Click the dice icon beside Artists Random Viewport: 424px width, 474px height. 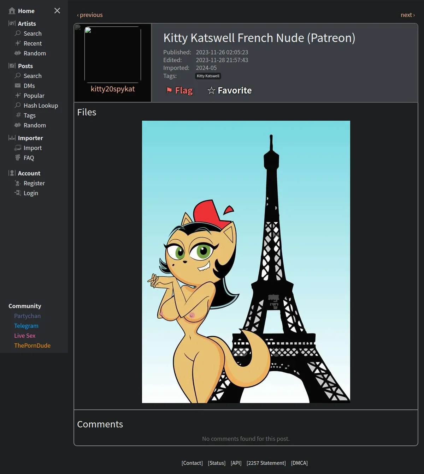(18, 53)
